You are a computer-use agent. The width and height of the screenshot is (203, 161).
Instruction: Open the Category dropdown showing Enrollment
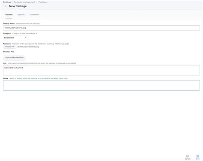pyautogui.click(x=15, y=38)
